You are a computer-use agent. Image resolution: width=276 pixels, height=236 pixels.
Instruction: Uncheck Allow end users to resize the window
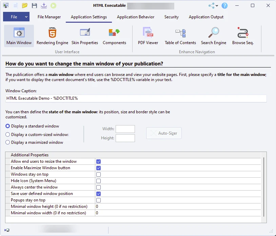point(99,161)
